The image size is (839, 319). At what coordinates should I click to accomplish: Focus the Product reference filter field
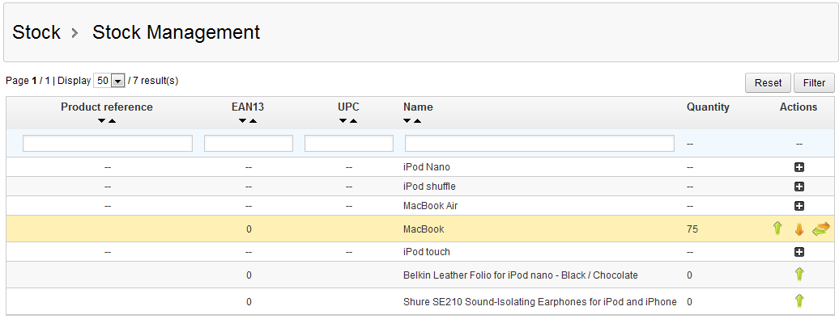(108, 144)
